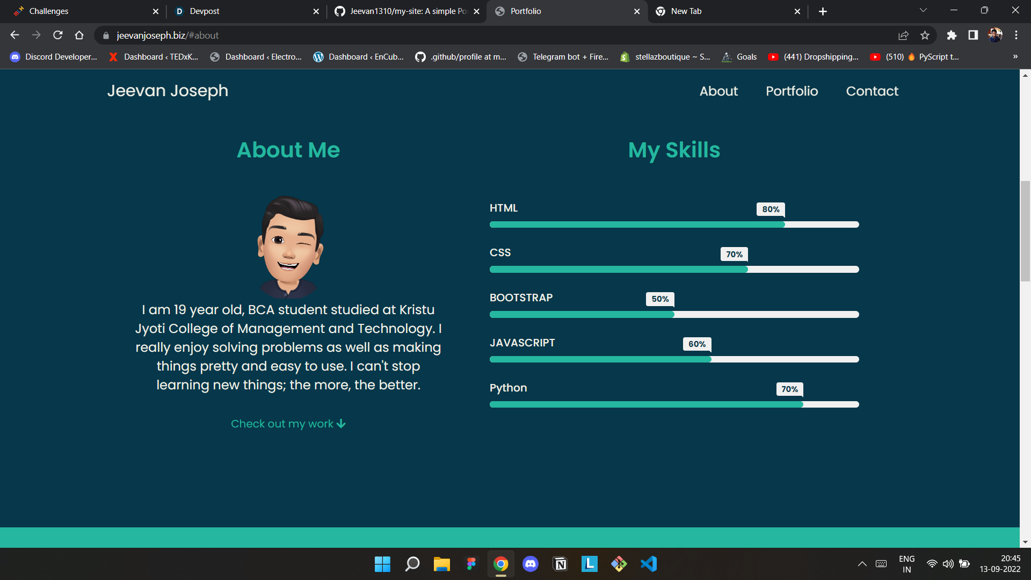This screenshot has width=1031, height=580.
Task: Open Visual Studio Code from the taskbar
Action: pos(649,564)
